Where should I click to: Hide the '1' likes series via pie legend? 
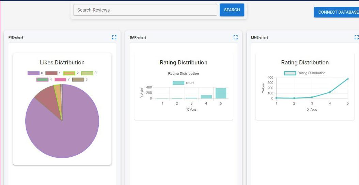click(51, 73)
